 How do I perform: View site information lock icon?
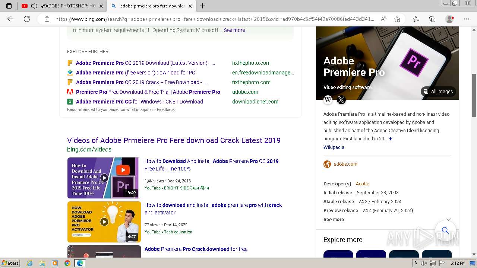(47, 19)
